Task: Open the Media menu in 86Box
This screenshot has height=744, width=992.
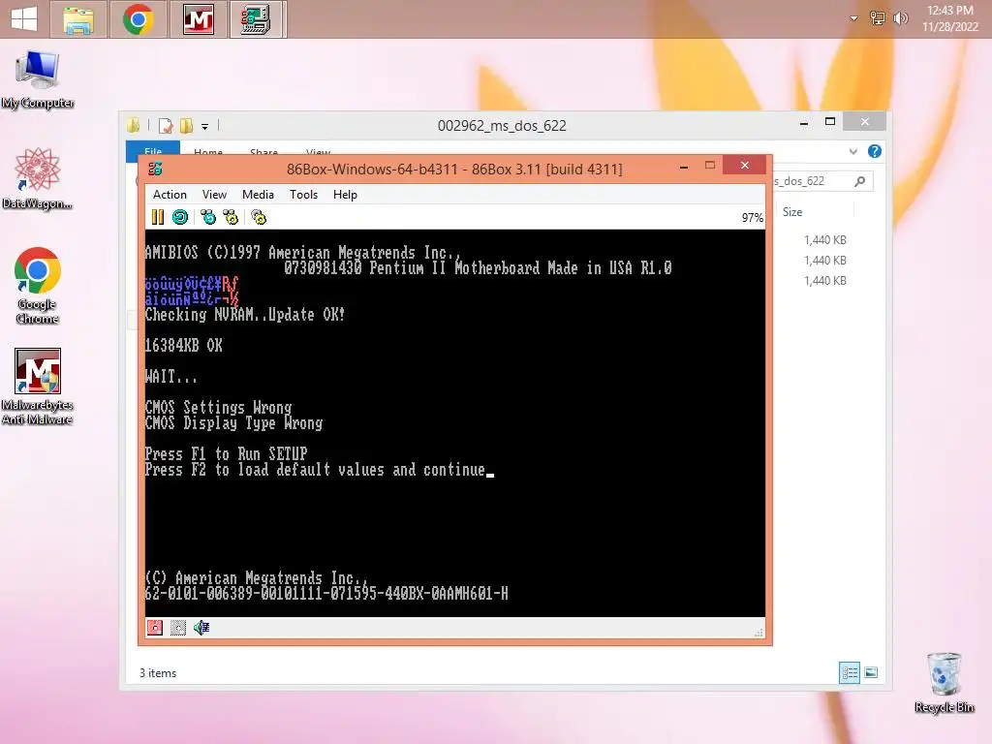Action: tap(258, 194)
